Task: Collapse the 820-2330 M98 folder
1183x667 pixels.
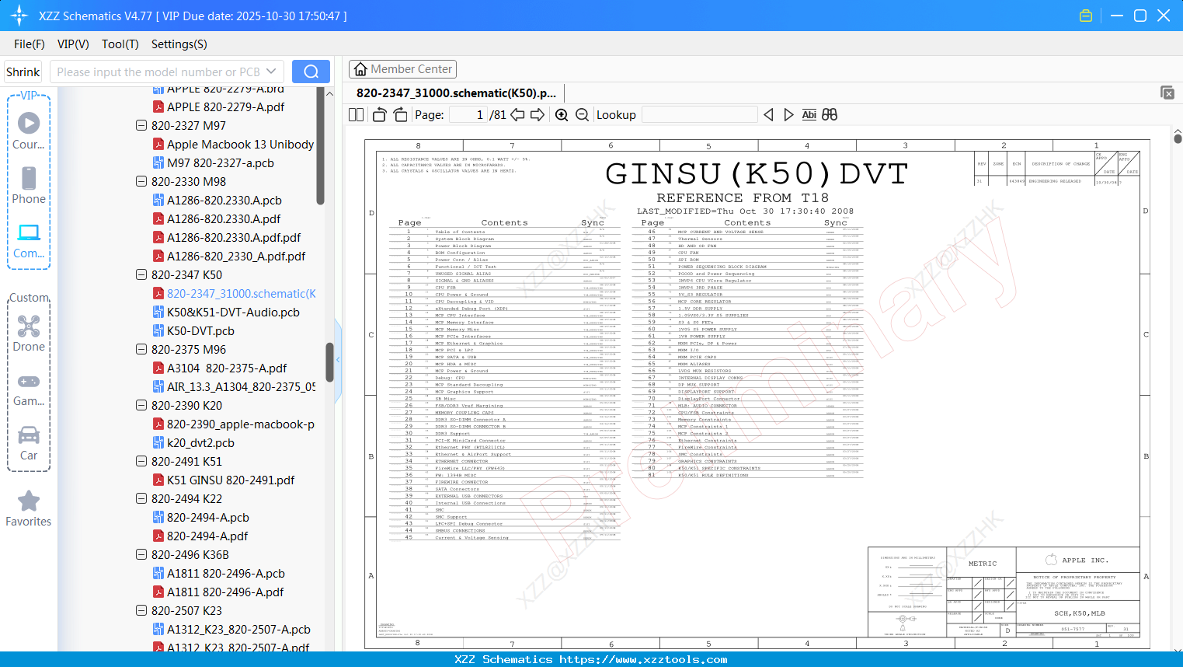Action: (x=141, y=182)
